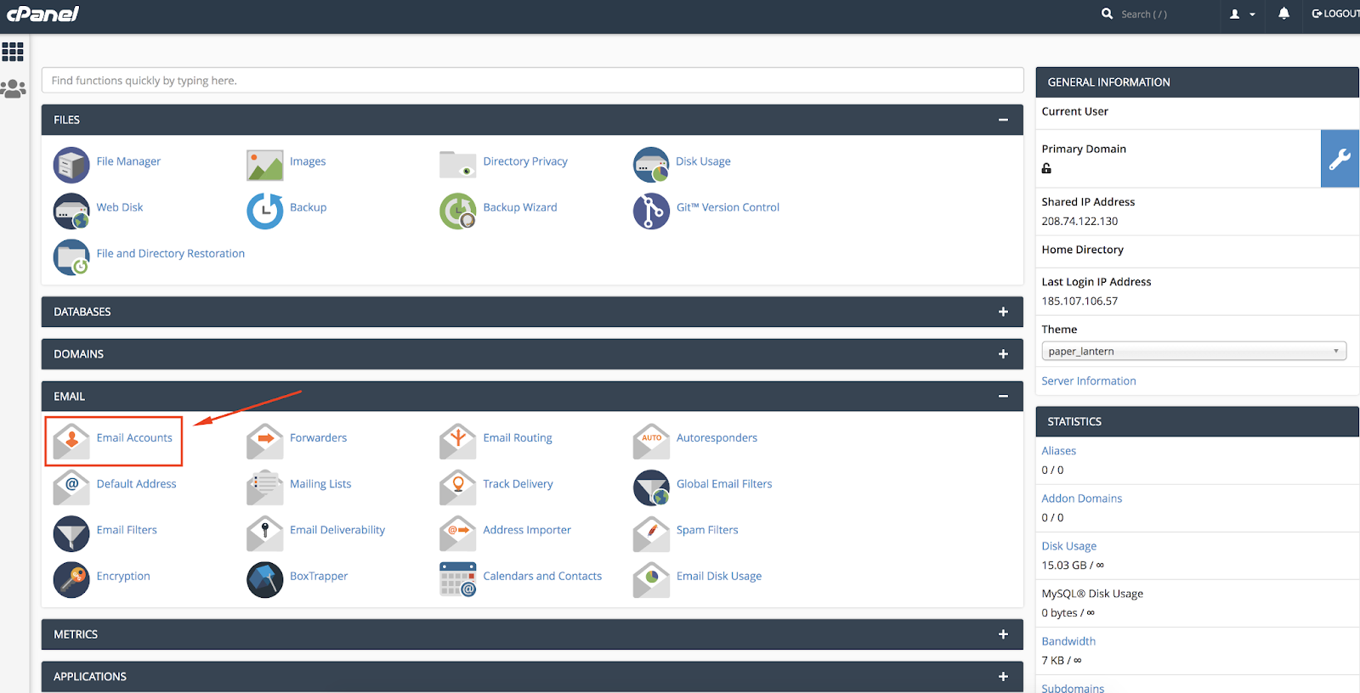Viewport: 1360px width, 693px height.
Task: Click the File and Directory Restoration icon
Action: [x=71, y=257]
